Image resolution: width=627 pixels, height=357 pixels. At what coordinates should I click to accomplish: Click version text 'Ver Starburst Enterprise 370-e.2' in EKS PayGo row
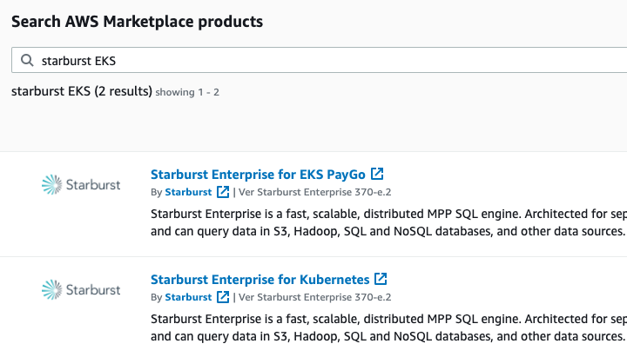click(314, 192)
